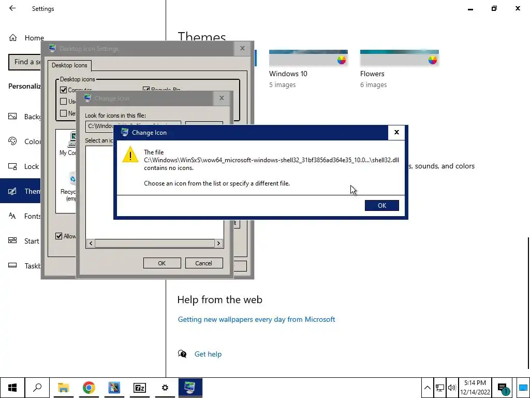Open Background personalization page
The image size is (530, 398).
tap(20, 117)
